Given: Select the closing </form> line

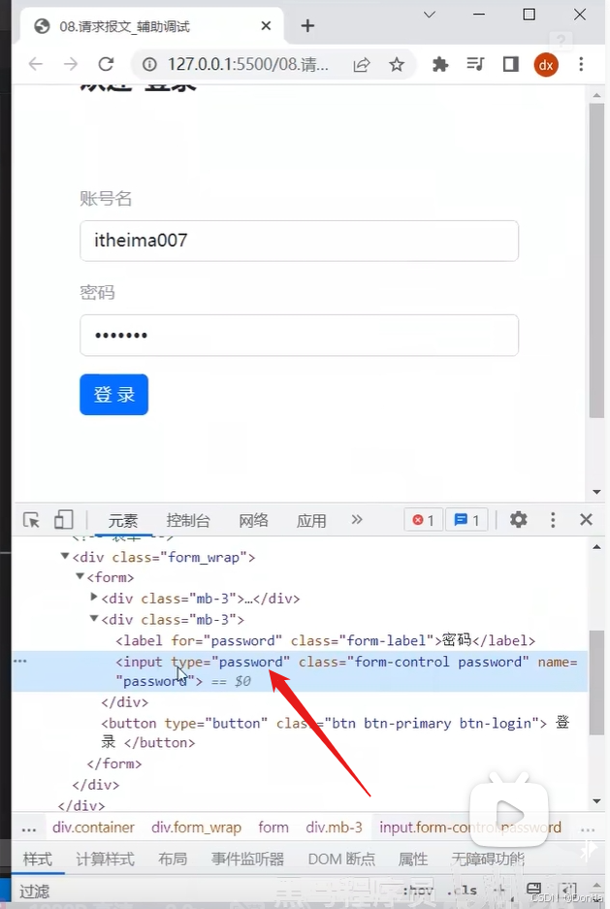Looking at the screenshot, I should point(114,764).
